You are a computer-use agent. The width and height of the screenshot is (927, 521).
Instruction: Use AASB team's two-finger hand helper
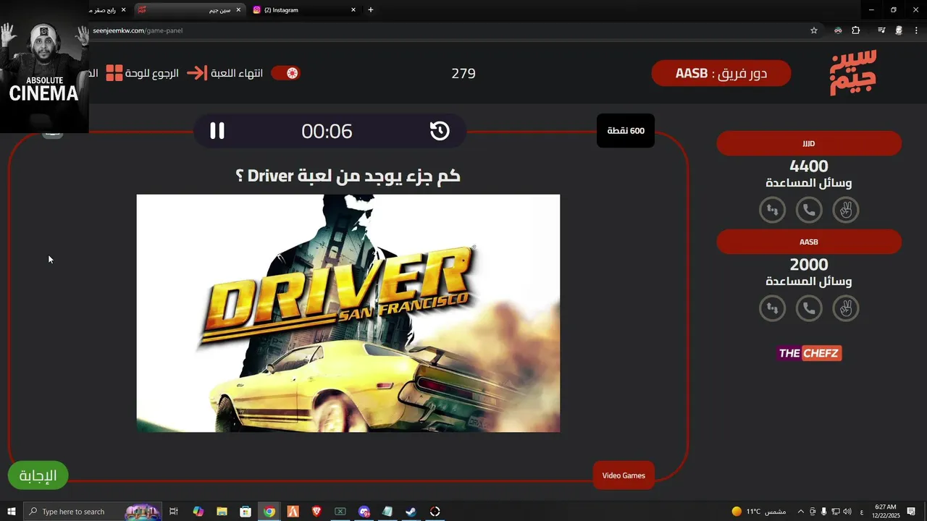coord(845,308)
